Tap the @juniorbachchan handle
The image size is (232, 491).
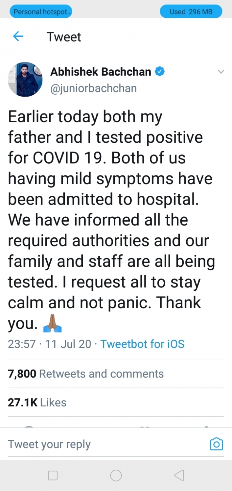tap(93, 88)
